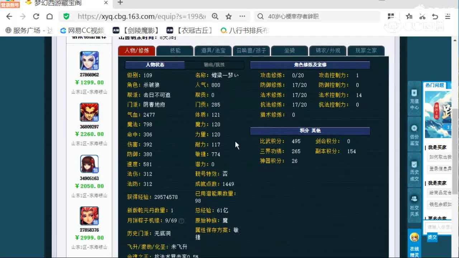Switch to 召唤兽/孩子 tab
This screenshot has width=459, height=258.
(x=251, y=51)
